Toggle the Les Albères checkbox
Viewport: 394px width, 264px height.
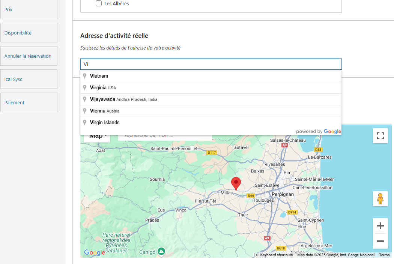[x=99, y=3]
